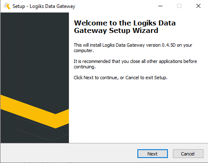Click the 'Click Next to continue' instruction line
Image resolution: width=208 pixels, height=163 pixels.
[120, 78]
